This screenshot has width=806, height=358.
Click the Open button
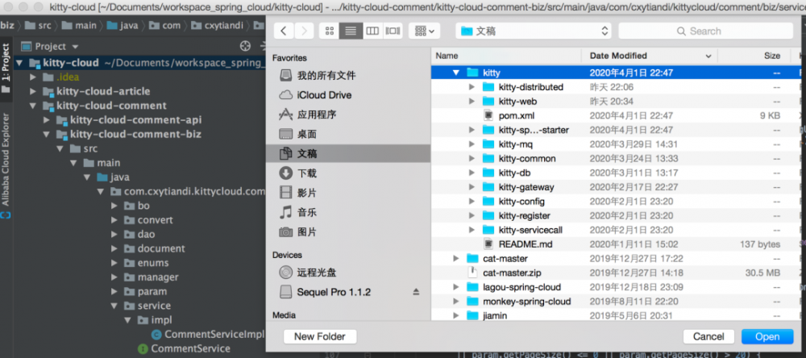pyautogui.click(x=767, y=337)
